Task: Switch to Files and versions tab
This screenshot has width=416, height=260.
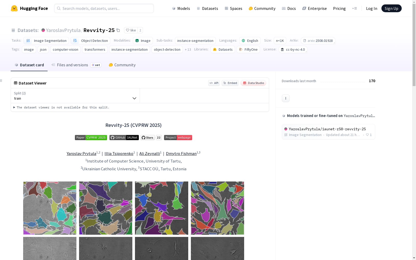Action: [x=76, y=65]
